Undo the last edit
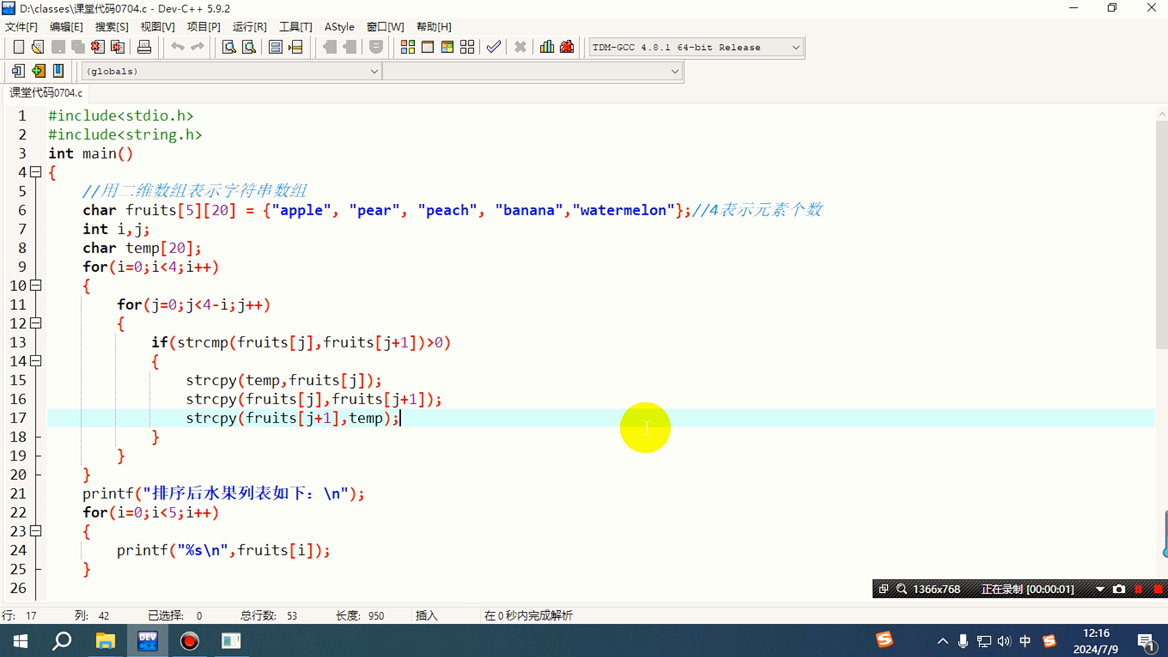 click(x=178, y=47)
